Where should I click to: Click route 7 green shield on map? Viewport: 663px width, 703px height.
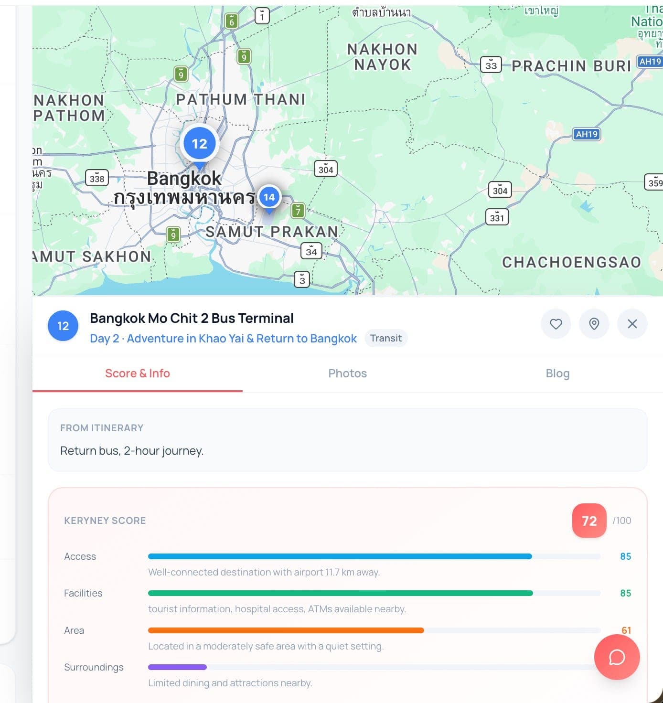[298, 210]
